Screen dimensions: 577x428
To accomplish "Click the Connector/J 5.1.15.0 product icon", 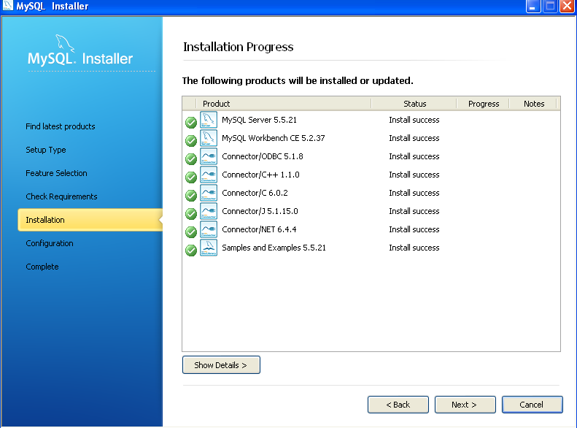I will click(x=209, y=211).
